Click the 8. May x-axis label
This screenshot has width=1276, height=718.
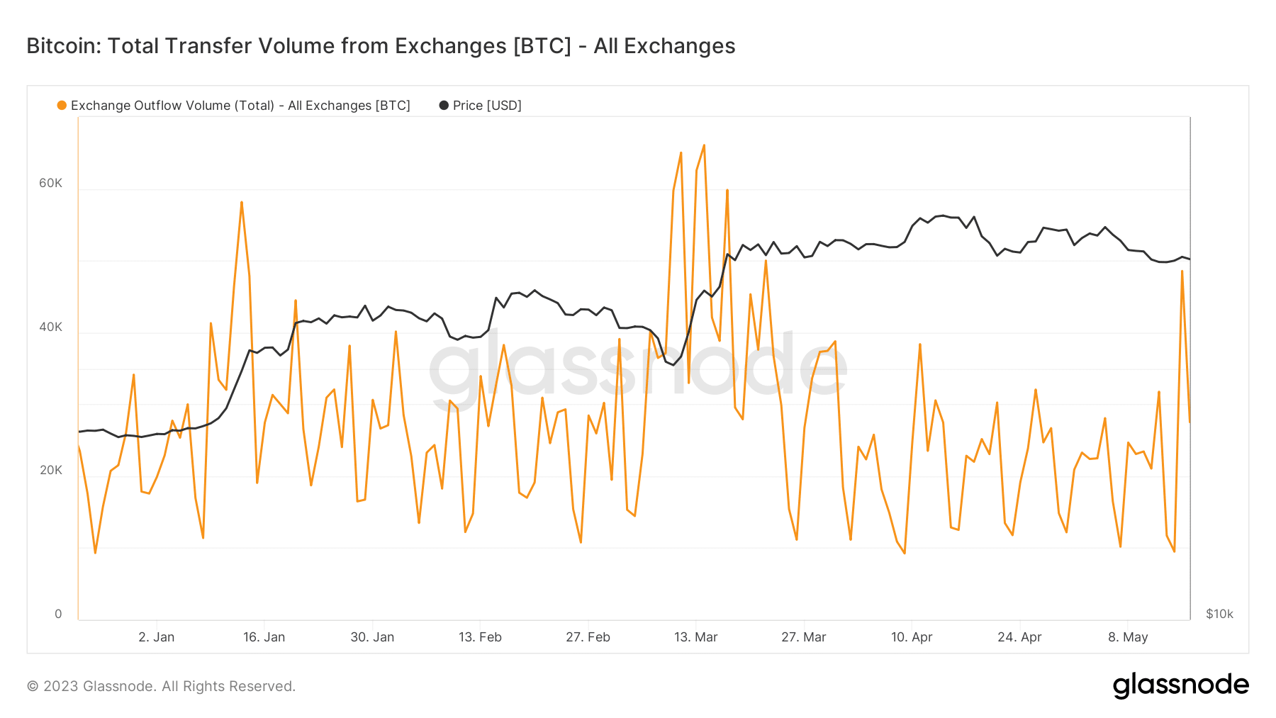tap(1128, 637)
